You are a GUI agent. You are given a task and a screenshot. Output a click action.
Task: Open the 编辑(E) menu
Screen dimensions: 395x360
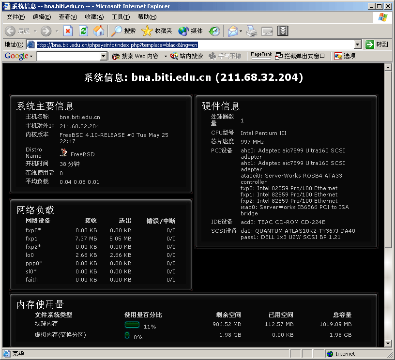click(x=42, y=17)
